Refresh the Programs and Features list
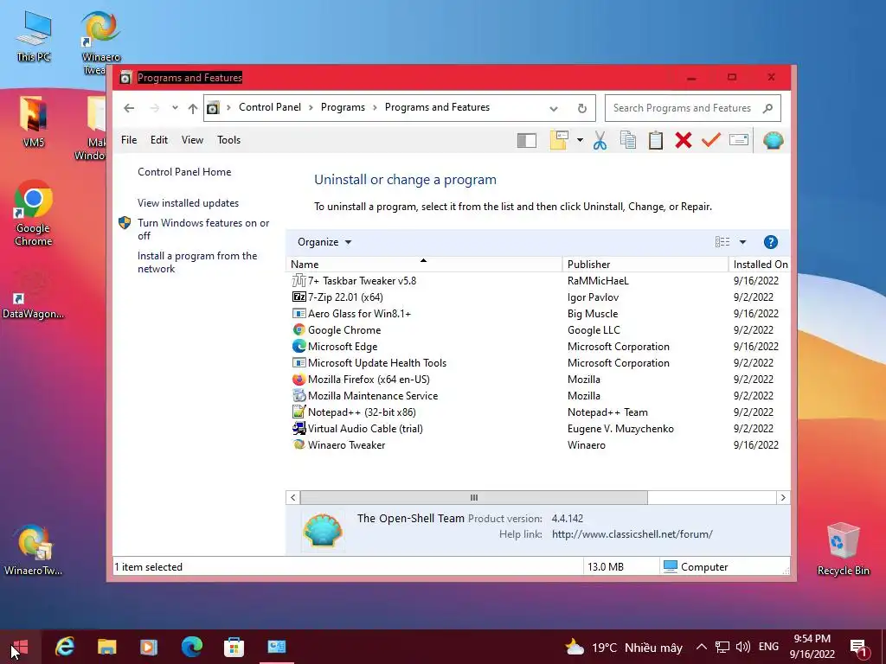Screen dimensions: 886x664 pyautogui.click(x=582, y=108)
